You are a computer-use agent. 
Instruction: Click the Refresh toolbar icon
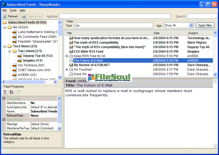click(x=5, y=17)
